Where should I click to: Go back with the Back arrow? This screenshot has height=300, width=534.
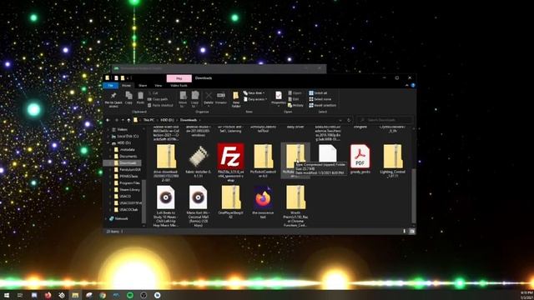(108, 120)
